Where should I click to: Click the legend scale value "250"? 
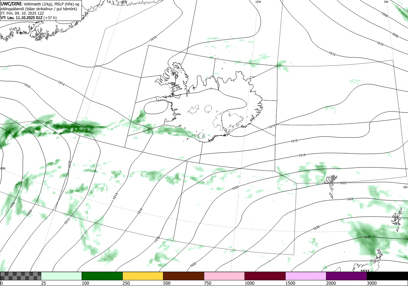(126, 283)
